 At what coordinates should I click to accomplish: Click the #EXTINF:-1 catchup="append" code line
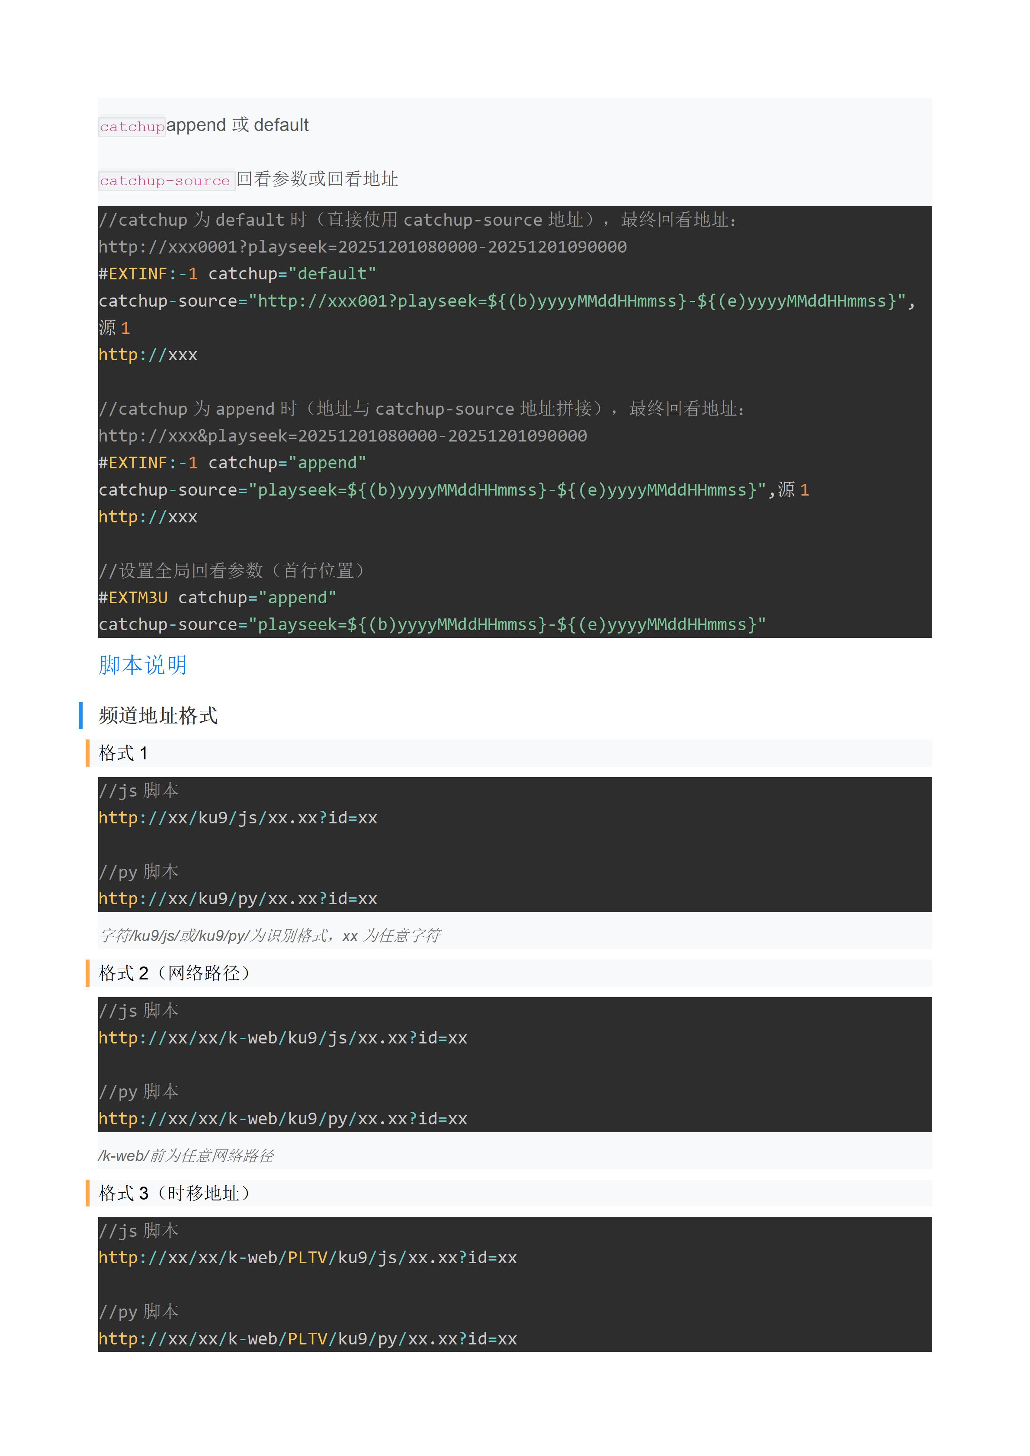(232, 462)
